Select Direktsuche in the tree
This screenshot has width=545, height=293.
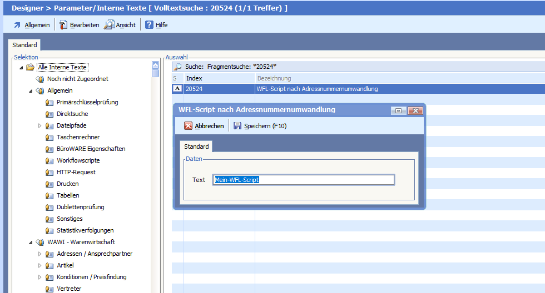click(x=72, y=114)
